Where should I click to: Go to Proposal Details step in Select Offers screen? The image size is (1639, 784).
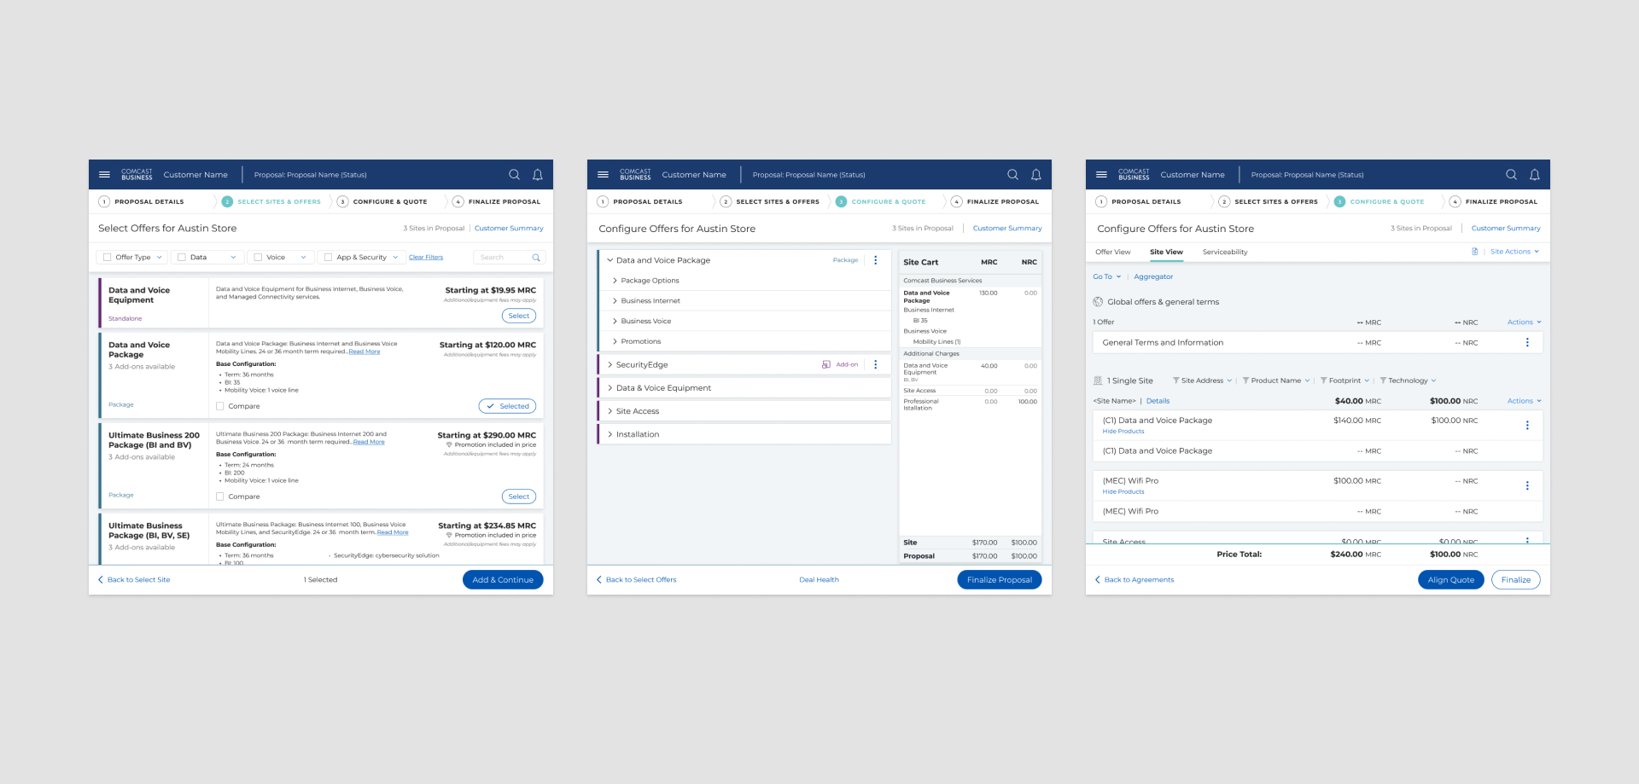coord(141,201)
